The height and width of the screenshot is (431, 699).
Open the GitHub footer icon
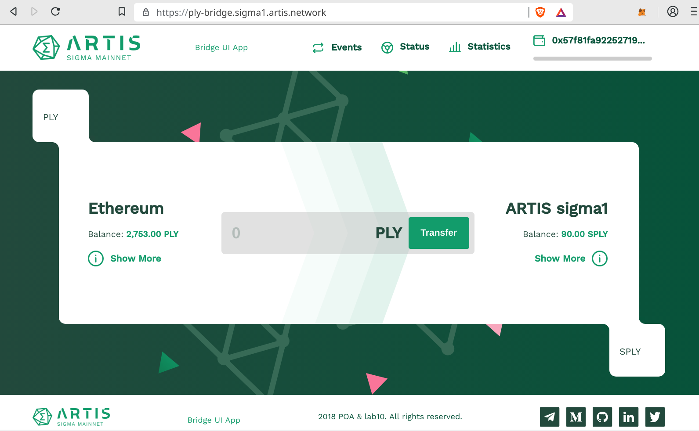pyautogui.click(x=602, y=417)
